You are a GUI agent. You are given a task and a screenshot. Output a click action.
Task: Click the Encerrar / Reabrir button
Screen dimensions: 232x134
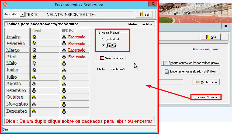pyautogui.click(x=206, y=97)
